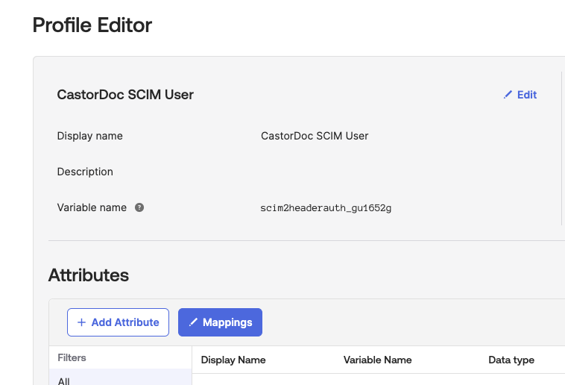565x385 pixels.
Task: Click the CastorDoc SCIM User profile title
Action: coord(125,95)
